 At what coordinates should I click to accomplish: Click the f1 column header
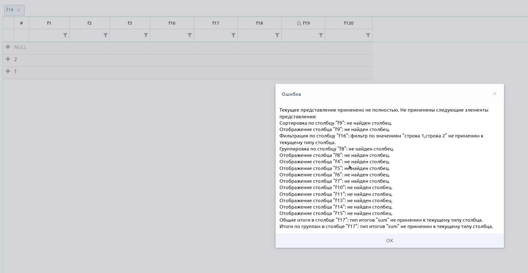[x=49, y=23]
